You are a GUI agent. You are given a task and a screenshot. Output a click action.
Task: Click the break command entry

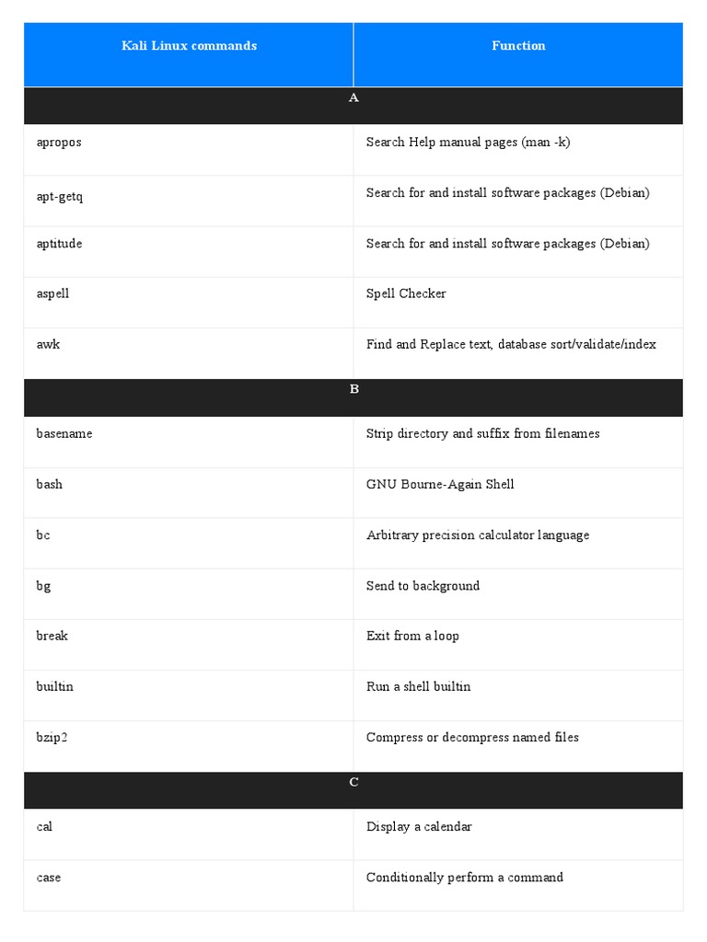(x=52, y=636)
